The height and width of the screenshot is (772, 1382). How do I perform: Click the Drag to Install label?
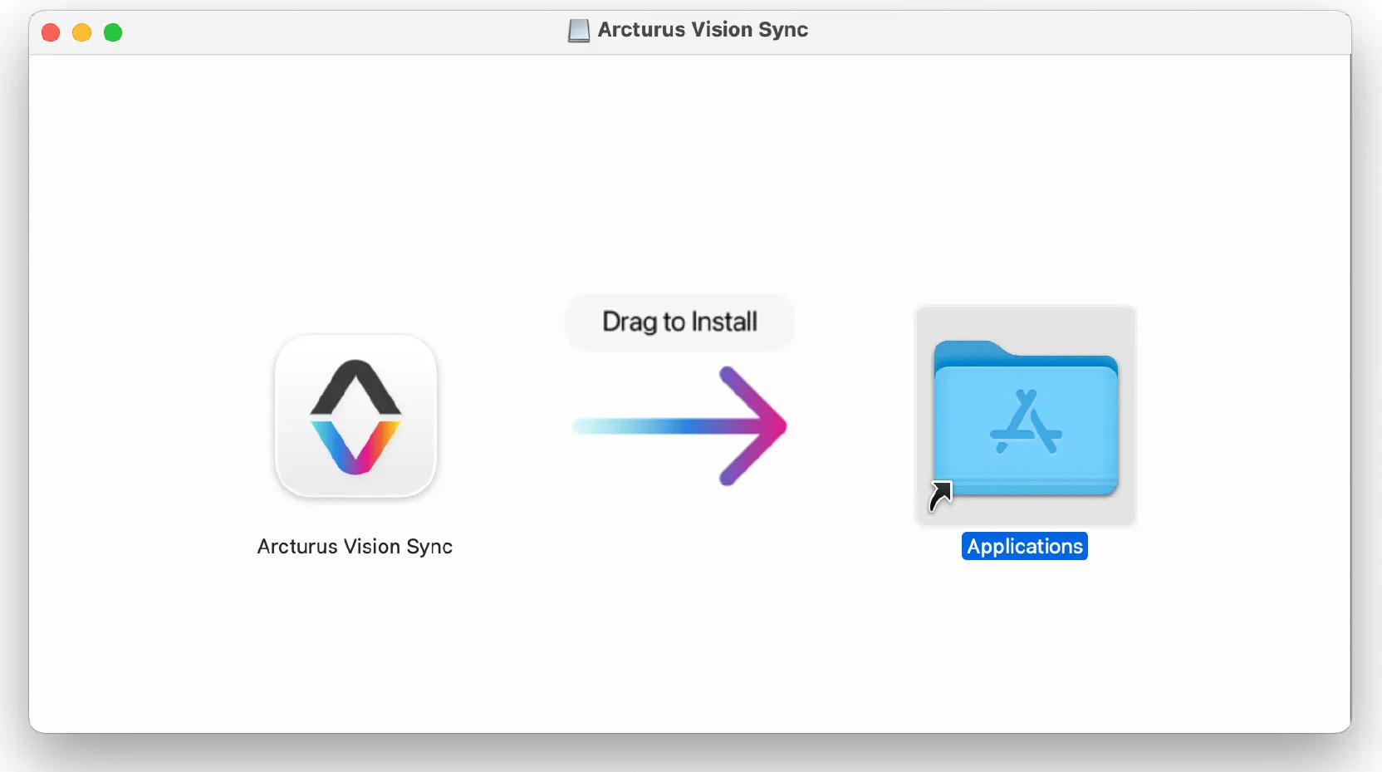[x=679, y=322]
